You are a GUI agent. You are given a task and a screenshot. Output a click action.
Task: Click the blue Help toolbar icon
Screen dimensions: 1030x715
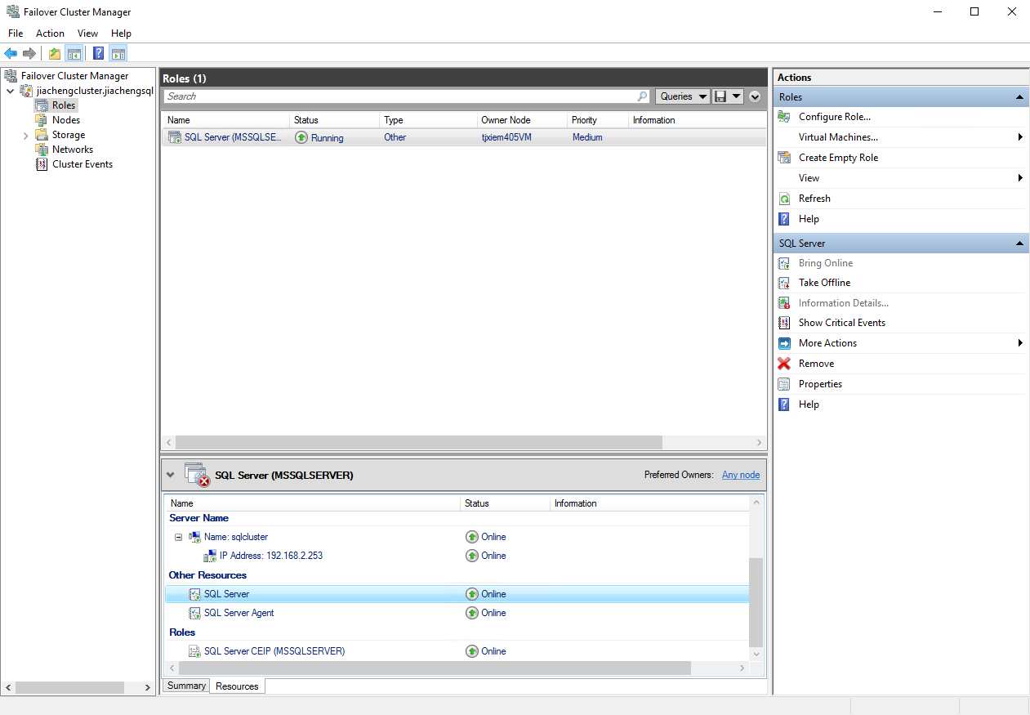pyautogui.click(x=99, y=54)
